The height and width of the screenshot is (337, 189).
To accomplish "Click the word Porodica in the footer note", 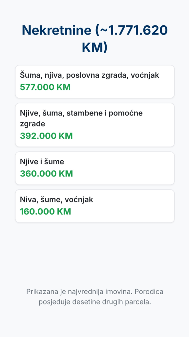I will [150, 292].
